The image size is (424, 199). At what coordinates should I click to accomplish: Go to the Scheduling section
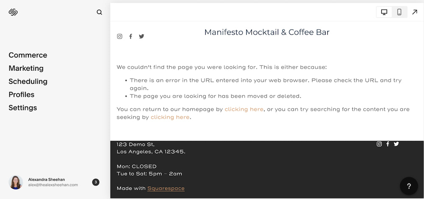[x=28, y=81]
